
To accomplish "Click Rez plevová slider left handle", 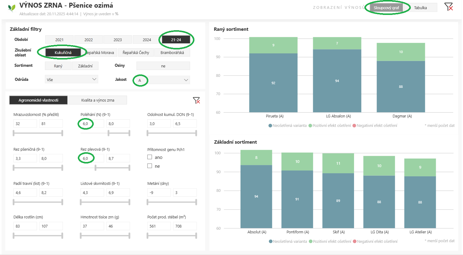I will coord(96,167).
